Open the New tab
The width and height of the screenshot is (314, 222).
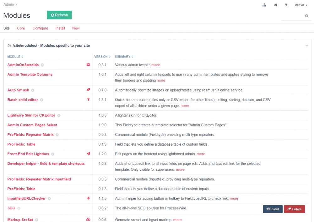[76, 28]
